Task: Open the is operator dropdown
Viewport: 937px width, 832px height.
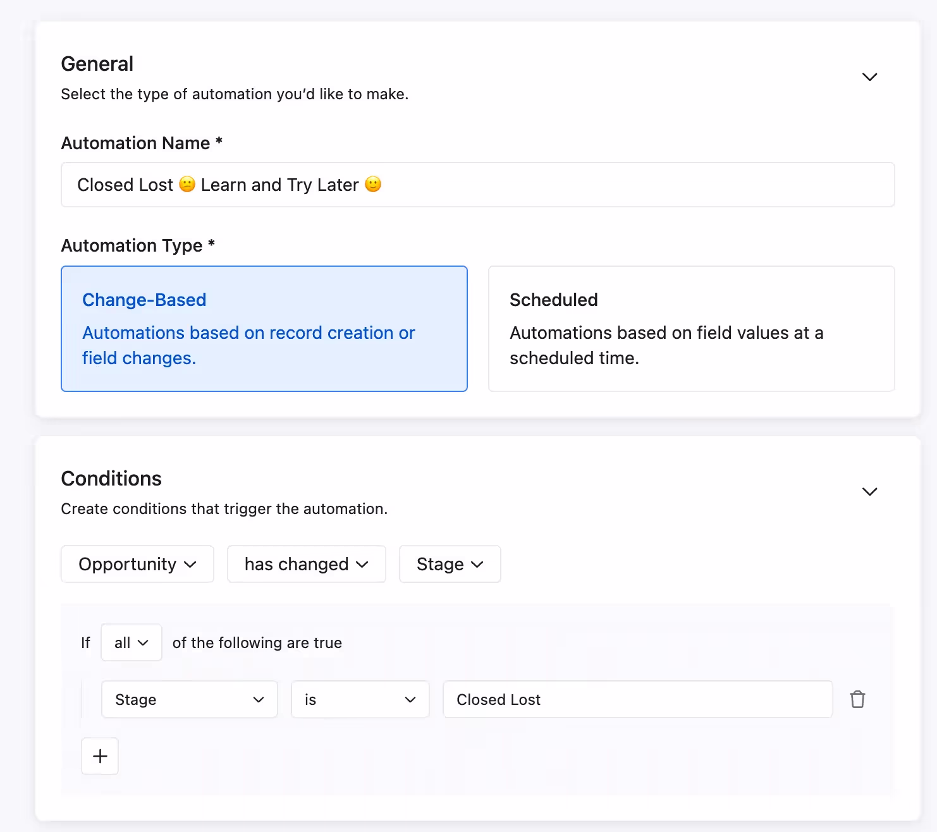Action: tap(360, 699)
